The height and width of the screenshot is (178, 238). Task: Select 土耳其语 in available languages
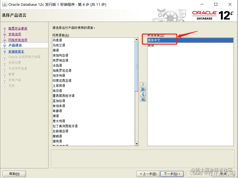point(94,86)
